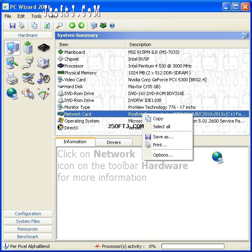
Task: Select the Network Card row
Action: coord(152,114)
